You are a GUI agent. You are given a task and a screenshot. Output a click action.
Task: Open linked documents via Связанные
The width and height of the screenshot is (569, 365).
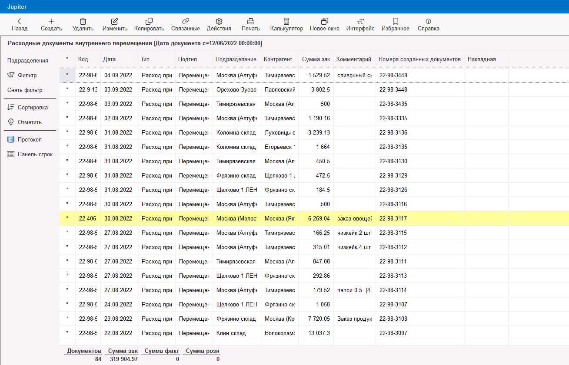coord(186,25)
